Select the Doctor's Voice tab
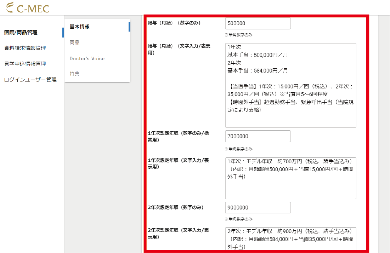Screen dimensions: 390x253 coord(87,58)
